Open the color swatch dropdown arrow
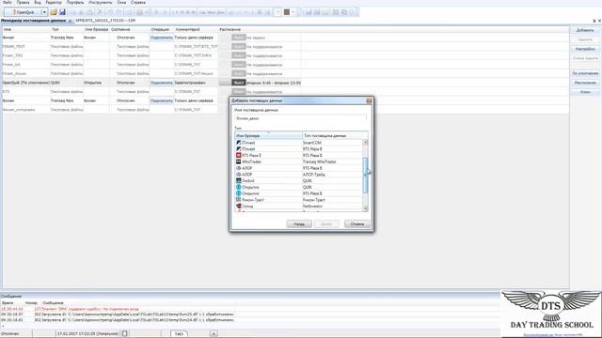The width and height of the screenshot is (602, 338). (293, 12)
